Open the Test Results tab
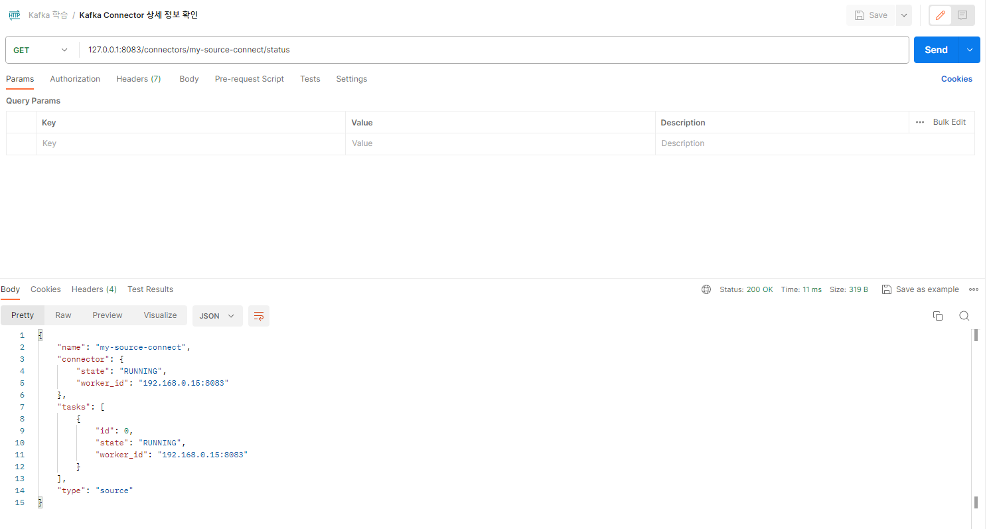987x529 pixels. point(151,289)
